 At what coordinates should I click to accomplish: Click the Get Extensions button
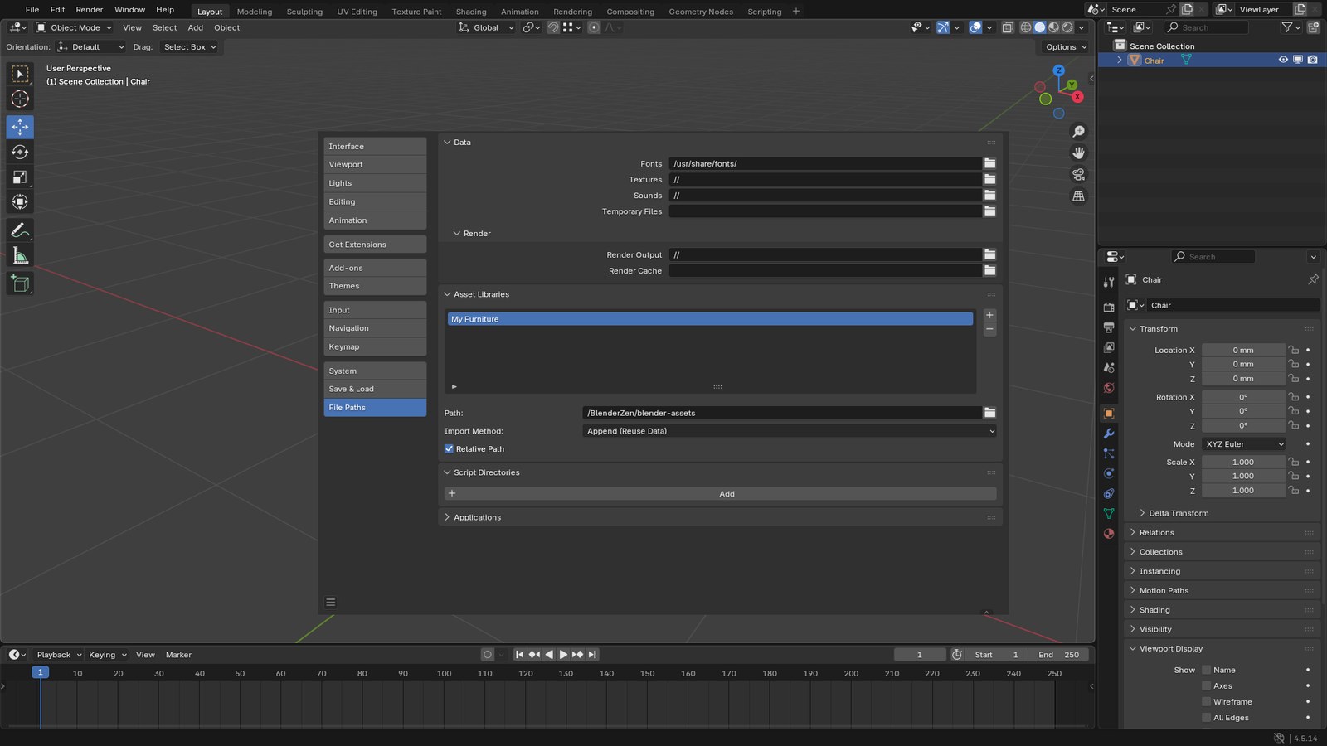[375, 245]
